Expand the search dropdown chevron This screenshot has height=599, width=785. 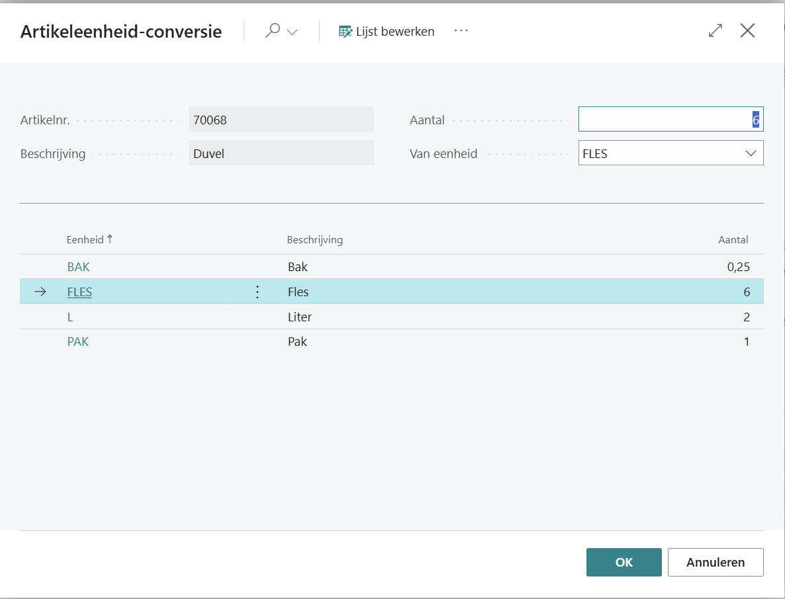tap(292, 32)
